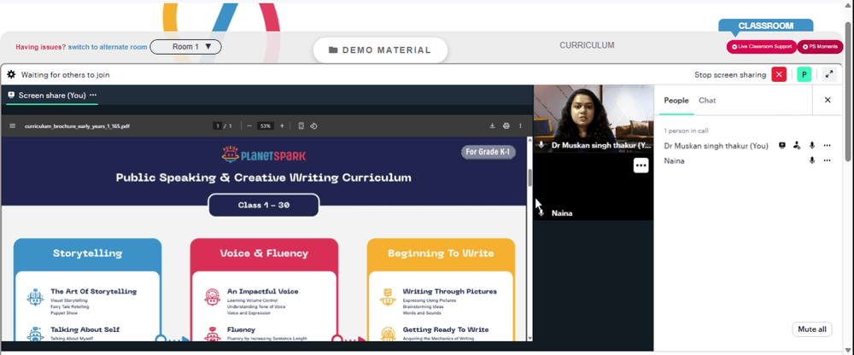Toggle Naina's microphone in People list
This screenshot has width=854, height=355.
coord(812,160)
